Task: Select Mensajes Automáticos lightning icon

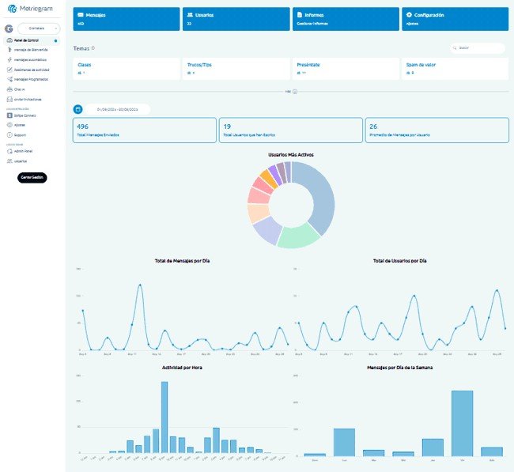Action: pos(8,59)
